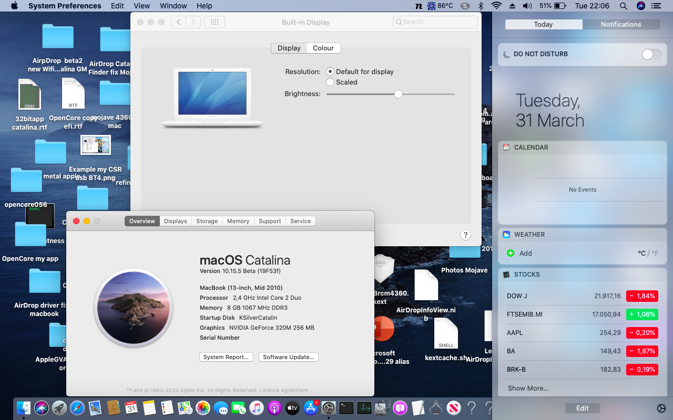
Task: Open FaceTime app in Dock
Action: click(239, 407)
